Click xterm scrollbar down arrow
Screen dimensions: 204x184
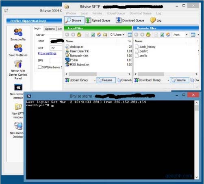(197, 177)
